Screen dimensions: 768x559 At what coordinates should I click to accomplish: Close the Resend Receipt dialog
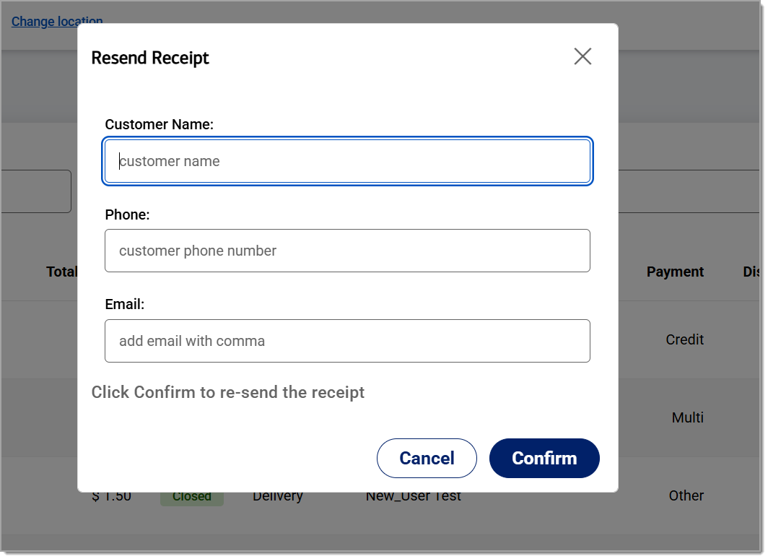[x=582, y=56]
